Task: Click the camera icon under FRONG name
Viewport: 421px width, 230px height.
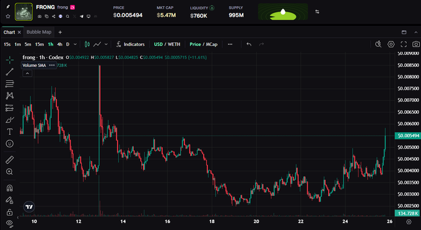Action: pyautogui.click(x=40, y=16)
